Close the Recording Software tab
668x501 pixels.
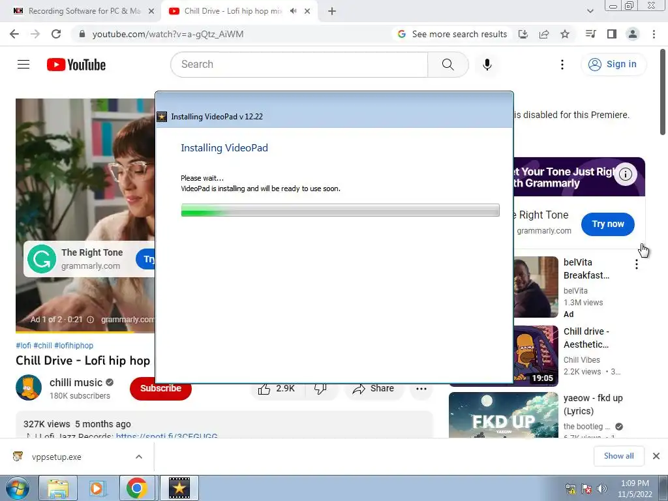coord(151,12)
